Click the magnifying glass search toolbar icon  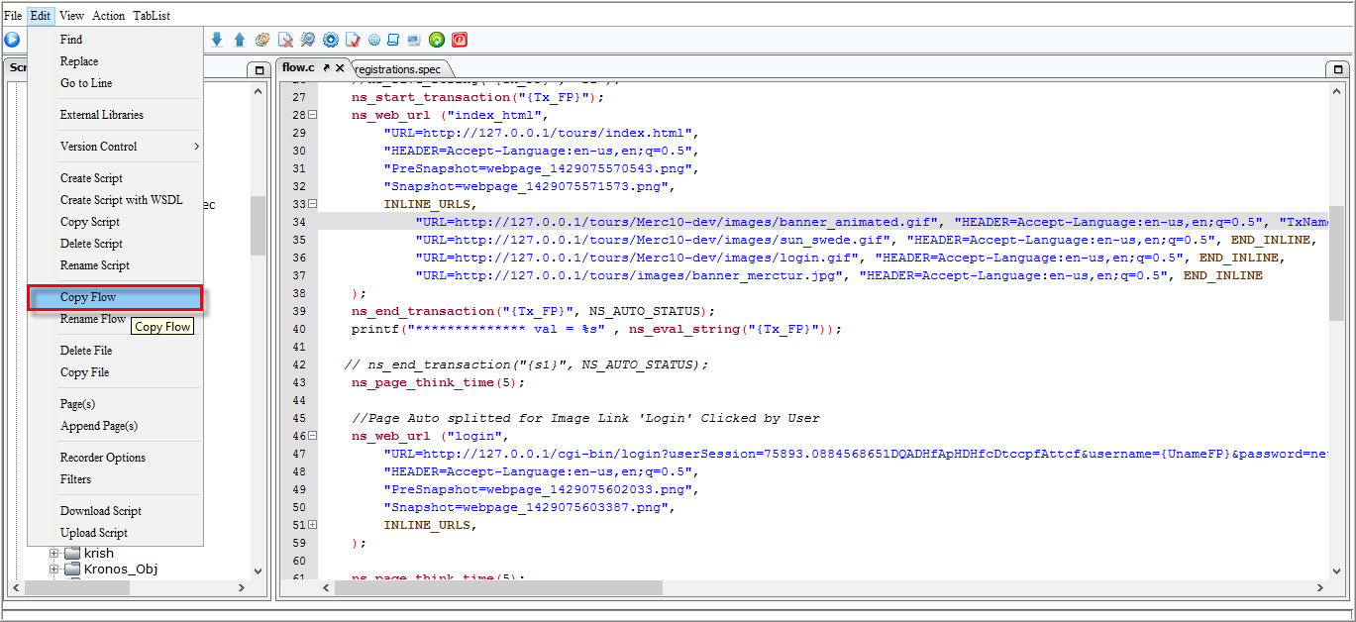click(308, 40)
